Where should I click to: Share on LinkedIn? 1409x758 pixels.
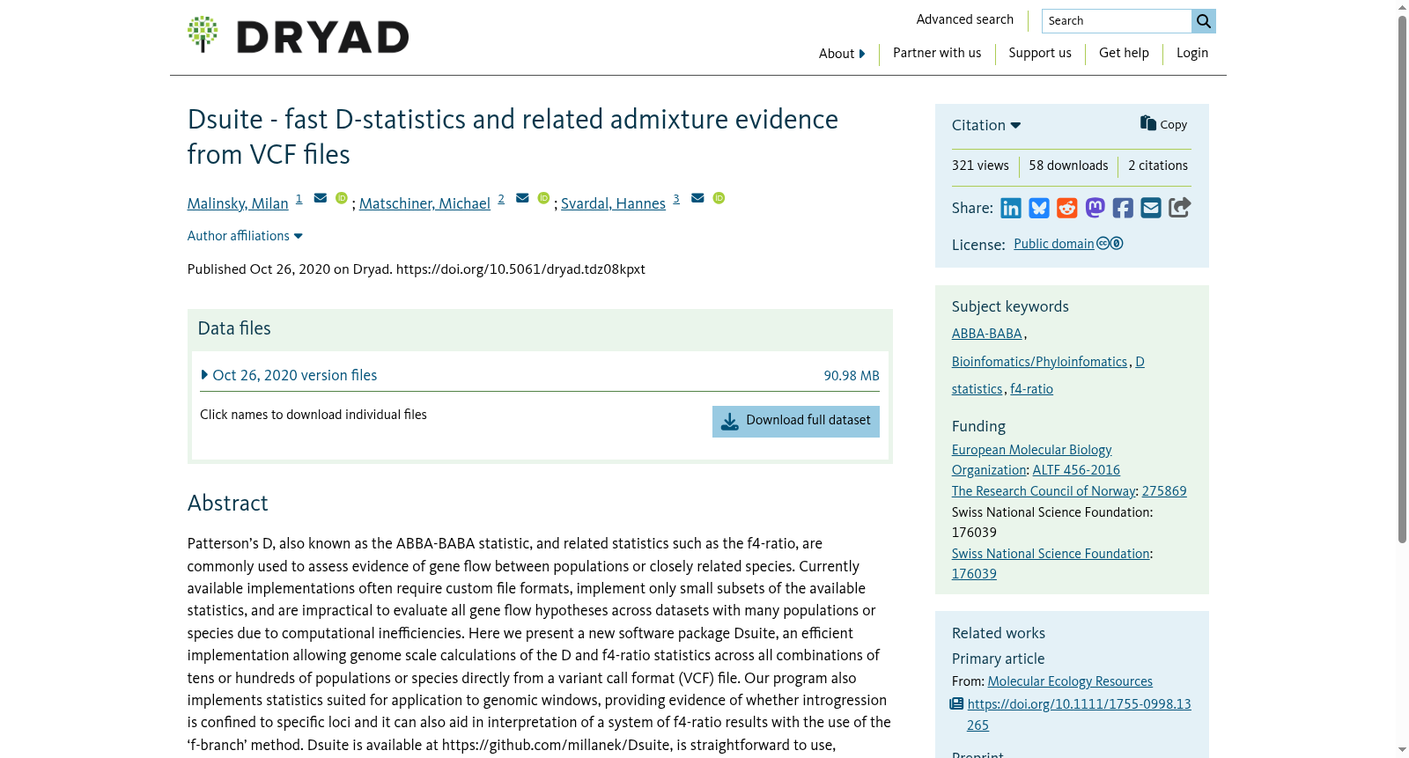click(x=1011, y=208)
